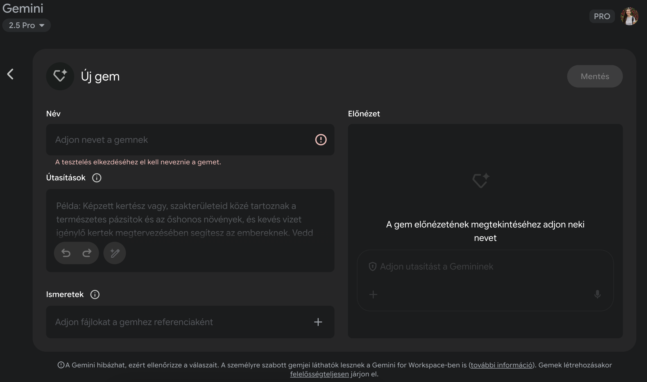
Task: Open info icon next to Útasítások
Action: pos(97,178)
